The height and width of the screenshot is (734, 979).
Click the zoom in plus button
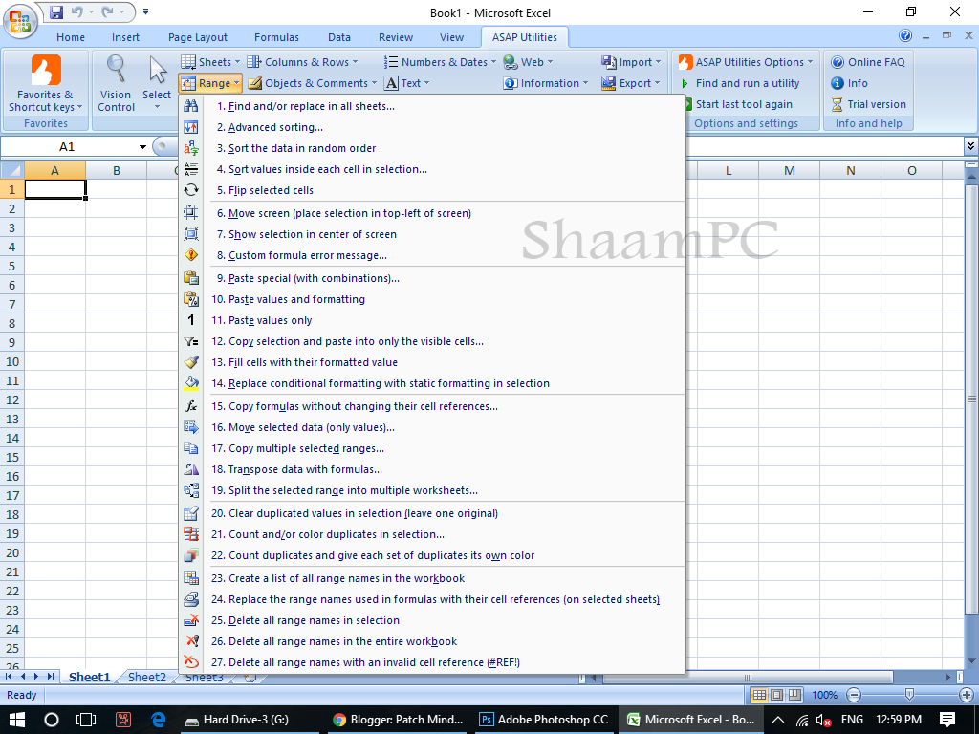[x=966, y=695]
